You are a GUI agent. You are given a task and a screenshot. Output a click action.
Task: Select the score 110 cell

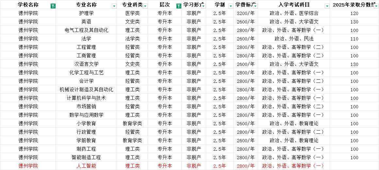click(354, 39)
